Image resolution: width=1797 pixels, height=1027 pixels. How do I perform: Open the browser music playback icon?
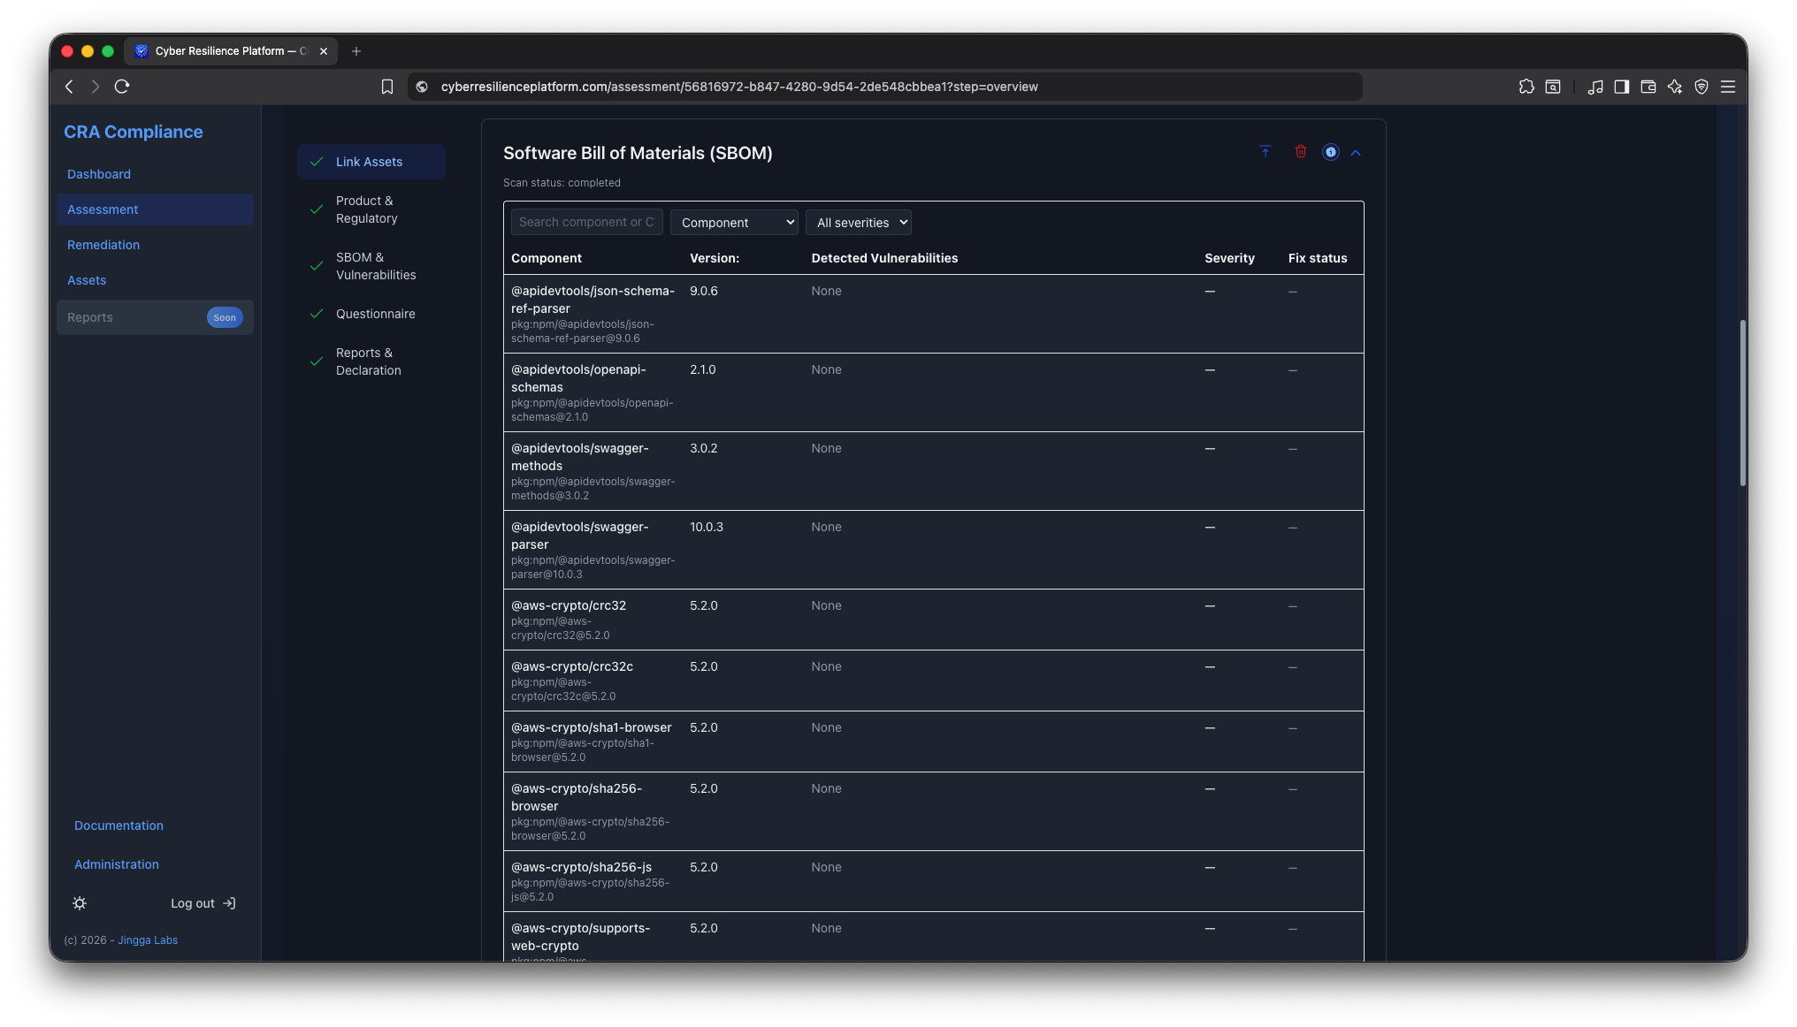pyautogui.click(x=1595, y=87)
